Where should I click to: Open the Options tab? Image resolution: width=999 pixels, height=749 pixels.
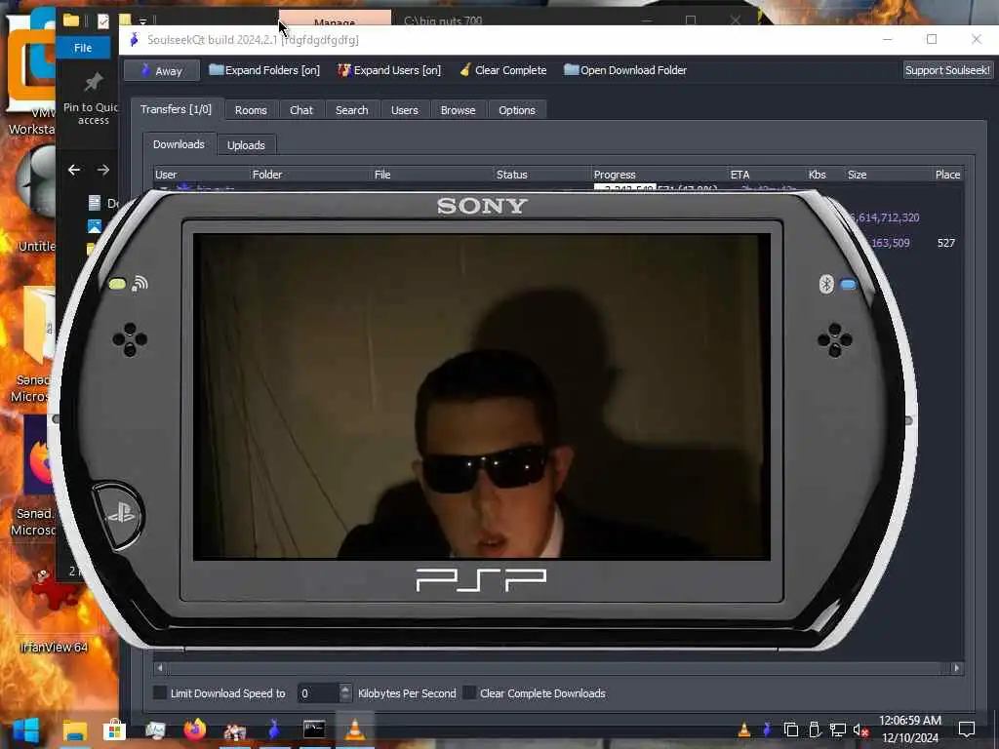517,110
